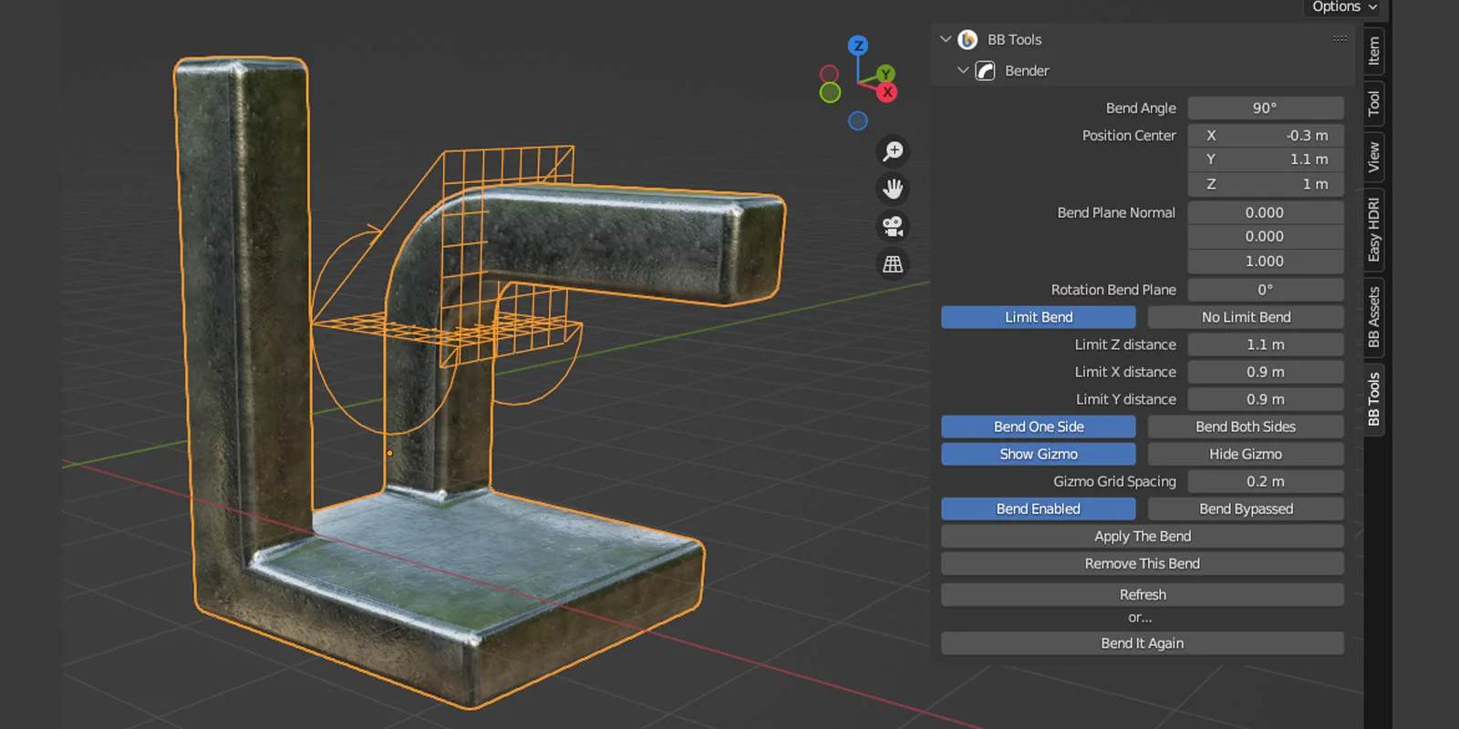Click the zoom viewport magnifier icon

[x=893, y=151]
